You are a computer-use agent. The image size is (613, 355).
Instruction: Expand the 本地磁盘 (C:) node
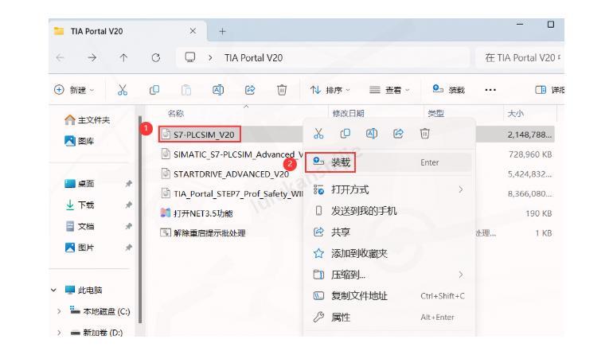coord(59,311)
